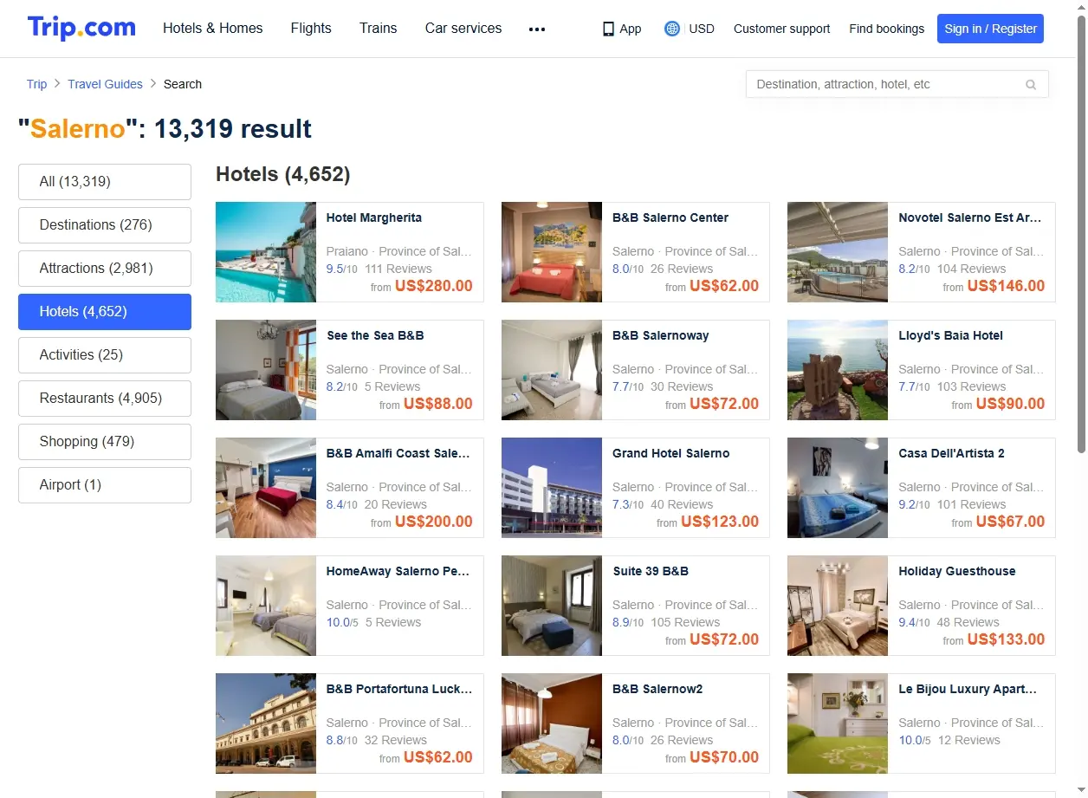Open the Flights menu
The width and height of the screenshot is (1088, 798).
pyautogui.click(x=311, y=29)
